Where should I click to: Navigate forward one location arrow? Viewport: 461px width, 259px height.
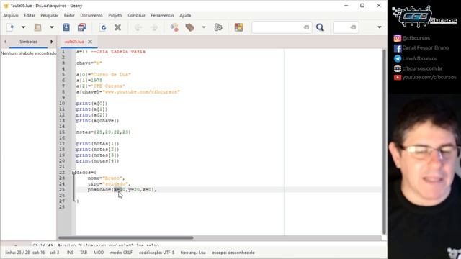tap(153, 27)
